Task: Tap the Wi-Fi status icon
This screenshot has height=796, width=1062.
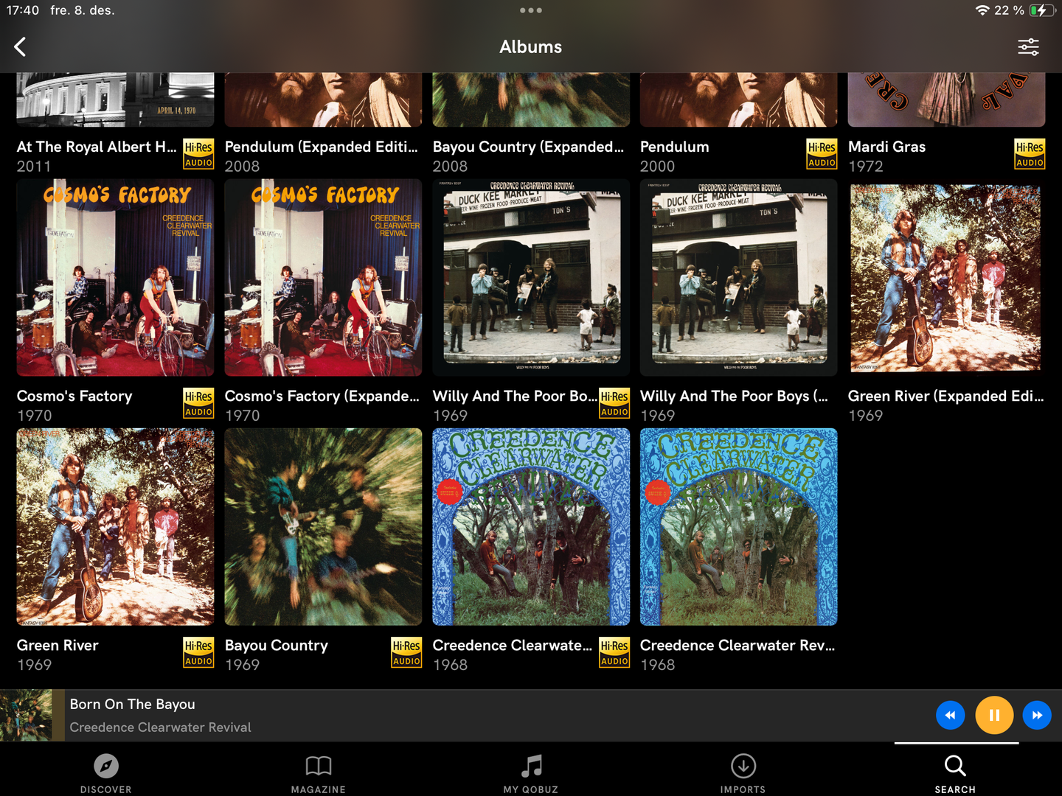Action: point(982,10)
